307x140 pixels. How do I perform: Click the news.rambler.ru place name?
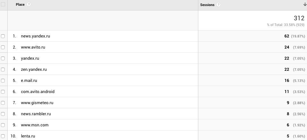[36, 114]
